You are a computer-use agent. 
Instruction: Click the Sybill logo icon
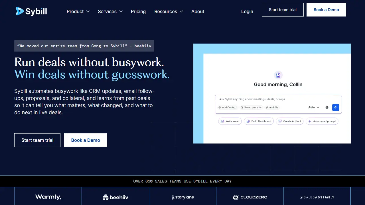point(20,11)
